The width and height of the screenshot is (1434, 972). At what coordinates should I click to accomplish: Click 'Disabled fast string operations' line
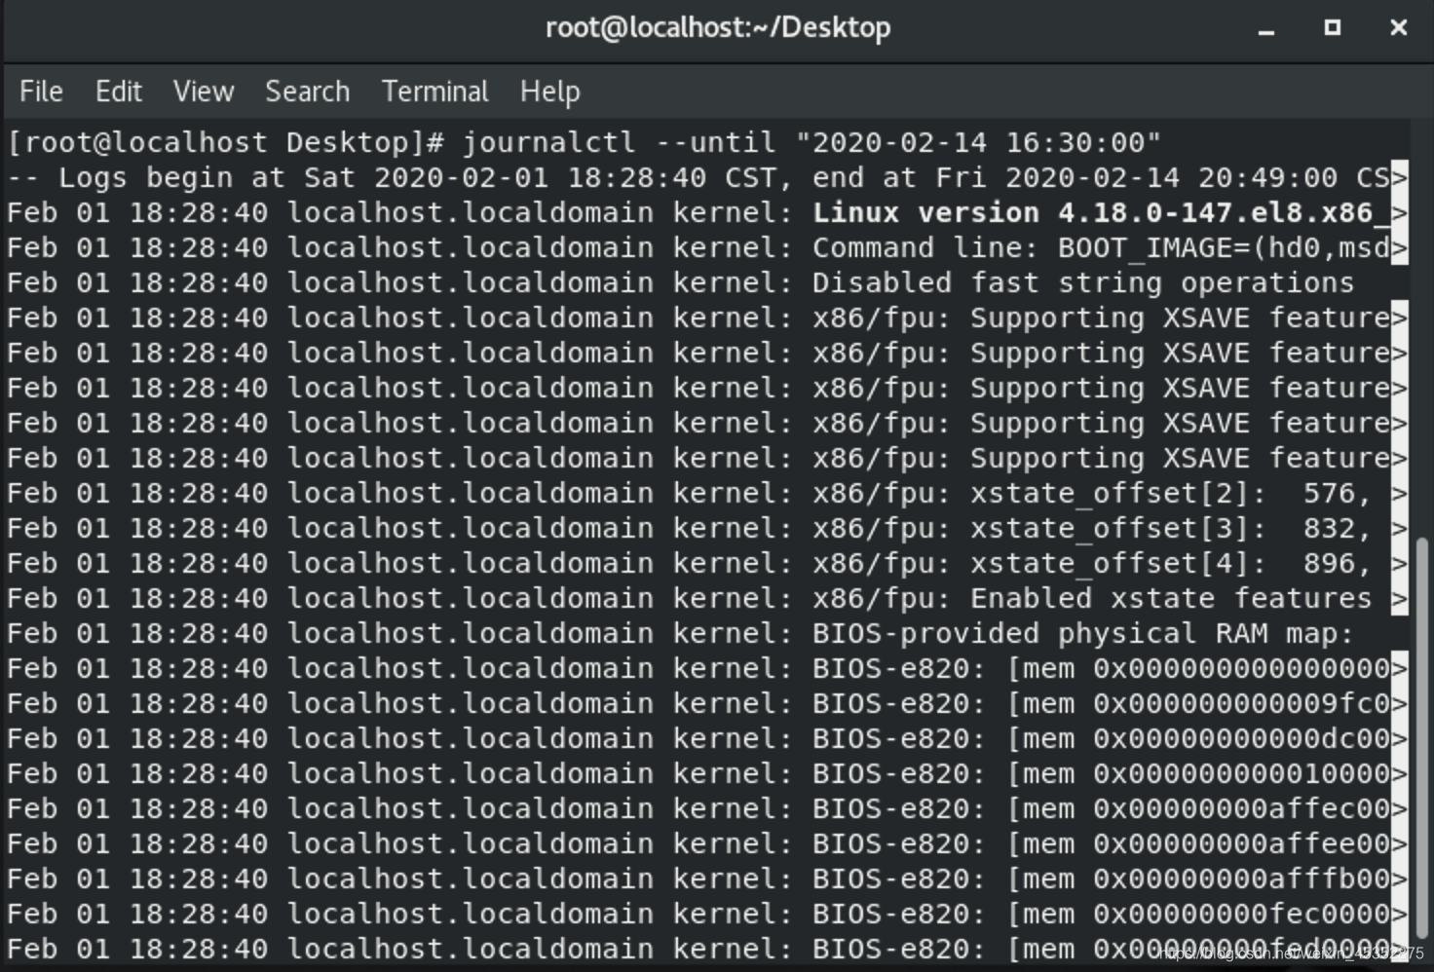coord(1083,282)
